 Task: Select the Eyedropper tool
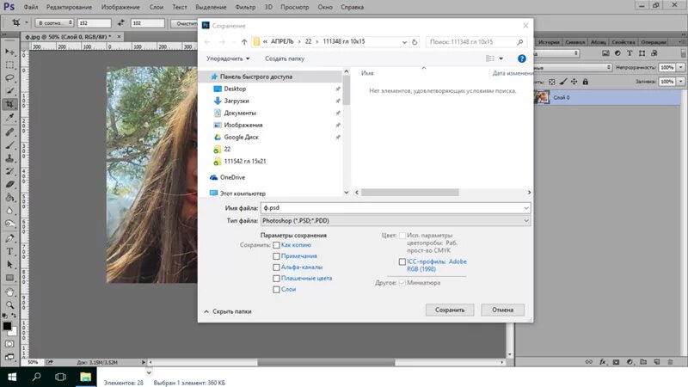coord(9,117)
